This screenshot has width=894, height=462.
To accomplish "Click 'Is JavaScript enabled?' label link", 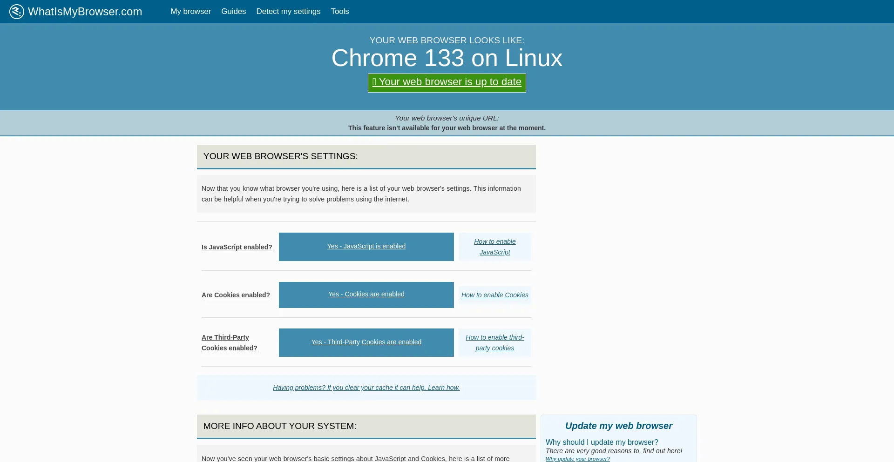I will (237, 247).
